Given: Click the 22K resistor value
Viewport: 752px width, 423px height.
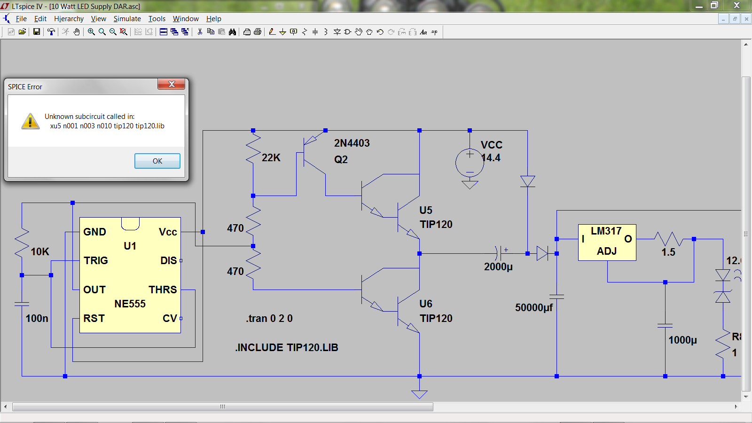Looking at the screenshot, I should tap(271, 157).
